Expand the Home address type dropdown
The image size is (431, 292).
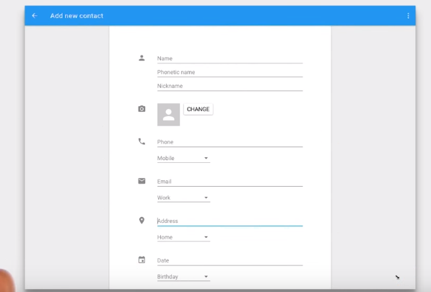pyautogui.click(x=183, y=237)
